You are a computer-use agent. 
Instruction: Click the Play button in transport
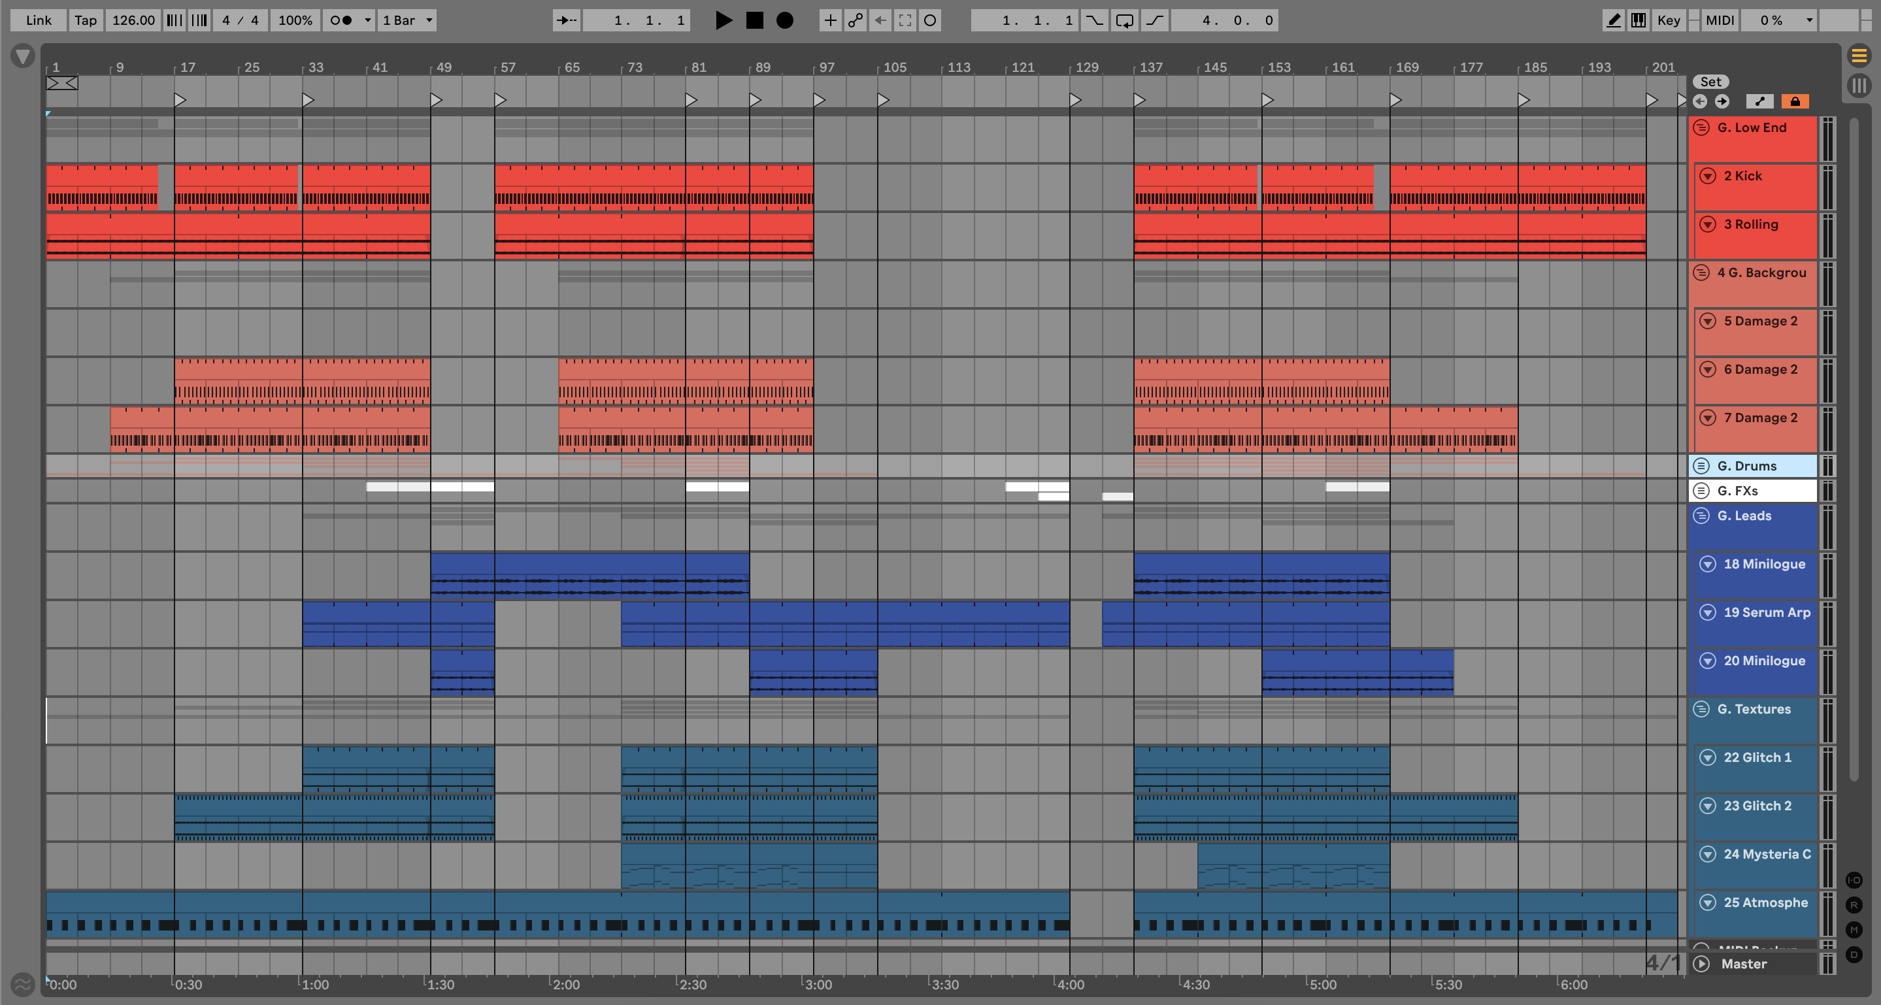tap(723, 20)
